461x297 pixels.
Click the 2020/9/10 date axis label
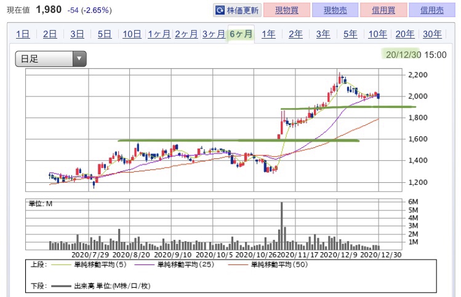point(172,255)
